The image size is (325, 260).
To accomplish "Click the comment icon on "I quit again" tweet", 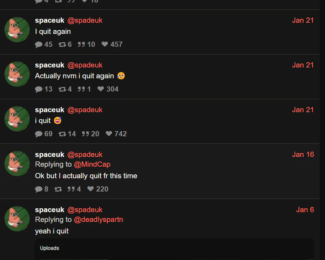I will [39, 44].
